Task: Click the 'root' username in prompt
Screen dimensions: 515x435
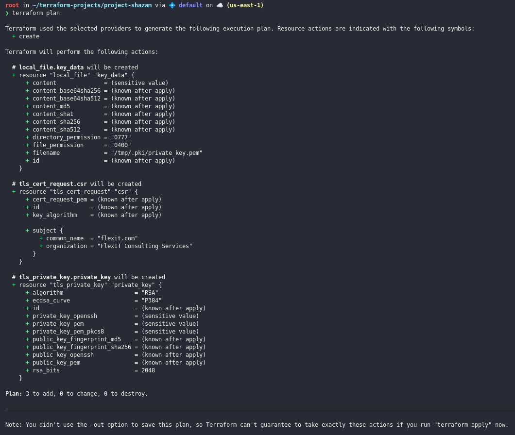Action: pos(12,5)
